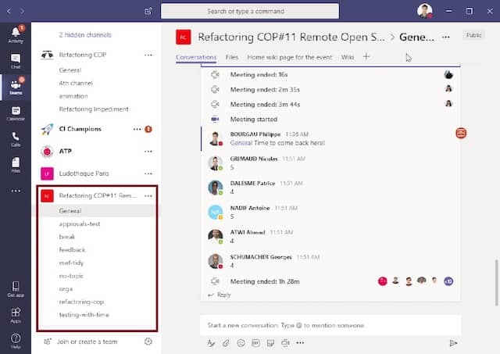The height and width of the screenshot is (354, 500).
Task: Select the Refactoring Impediment channel
Action: 94,109
